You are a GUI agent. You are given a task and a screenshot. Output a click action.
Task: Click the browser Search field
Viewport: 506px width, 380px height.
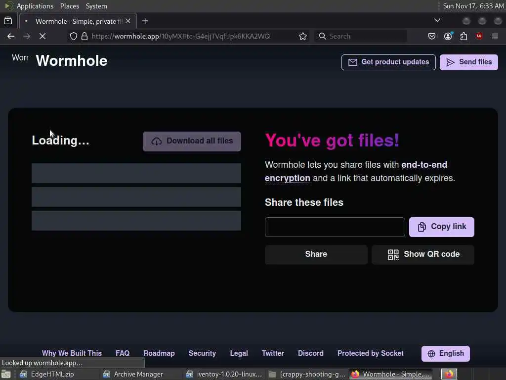click(x=360, y=36)
